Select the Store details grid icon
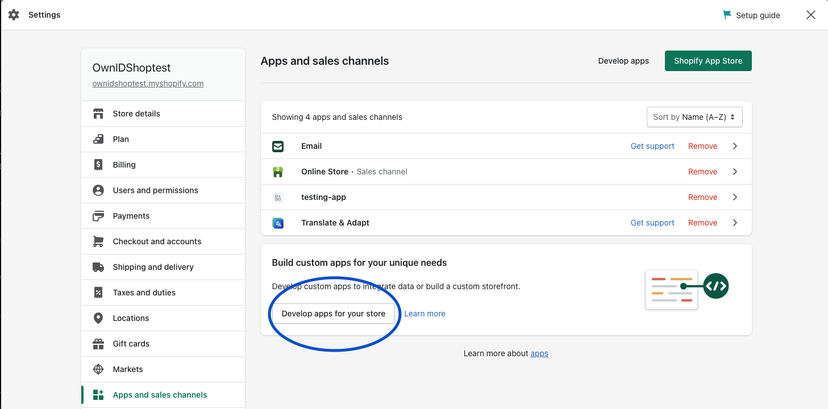This screenshot has height=409, width=828. point(99,113)
